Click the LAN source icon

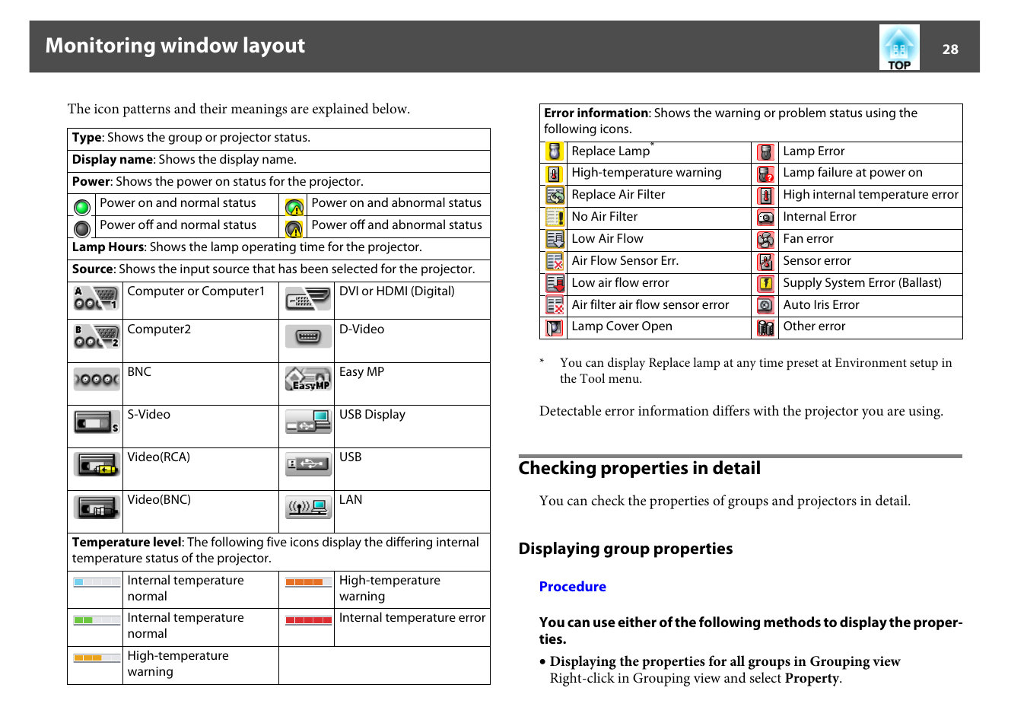pyautogui.click(x=308, y=506)
